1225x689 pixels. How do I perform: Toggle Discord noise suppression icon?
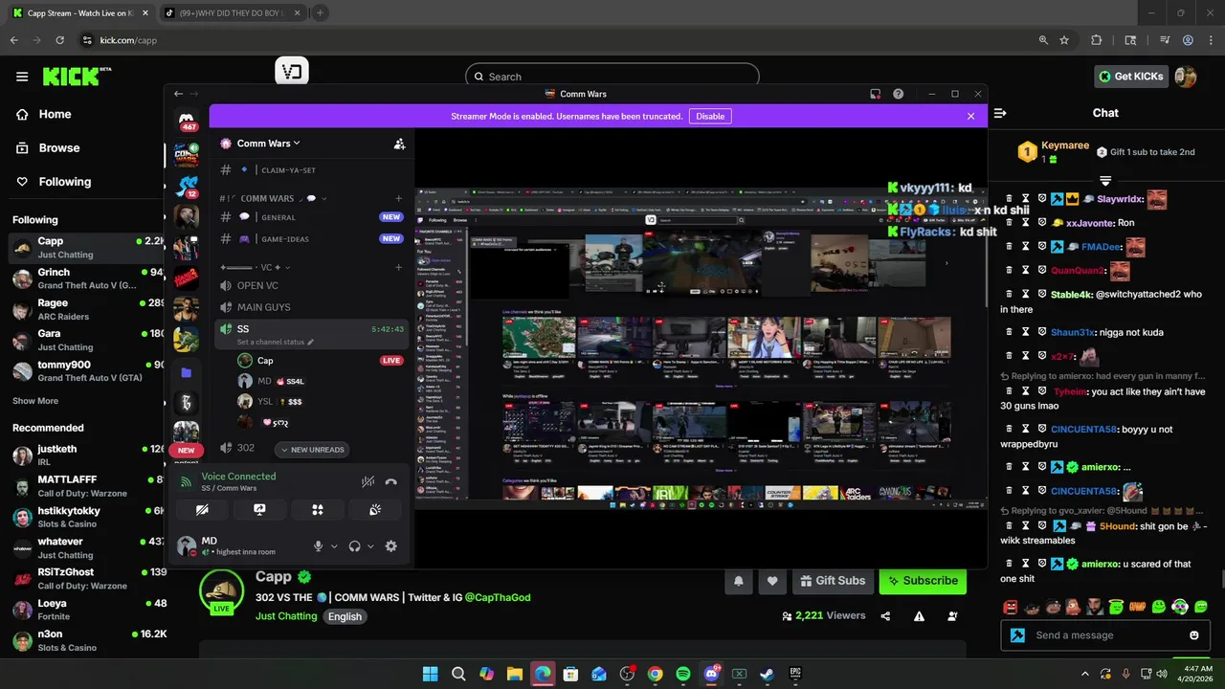point(367,482)
